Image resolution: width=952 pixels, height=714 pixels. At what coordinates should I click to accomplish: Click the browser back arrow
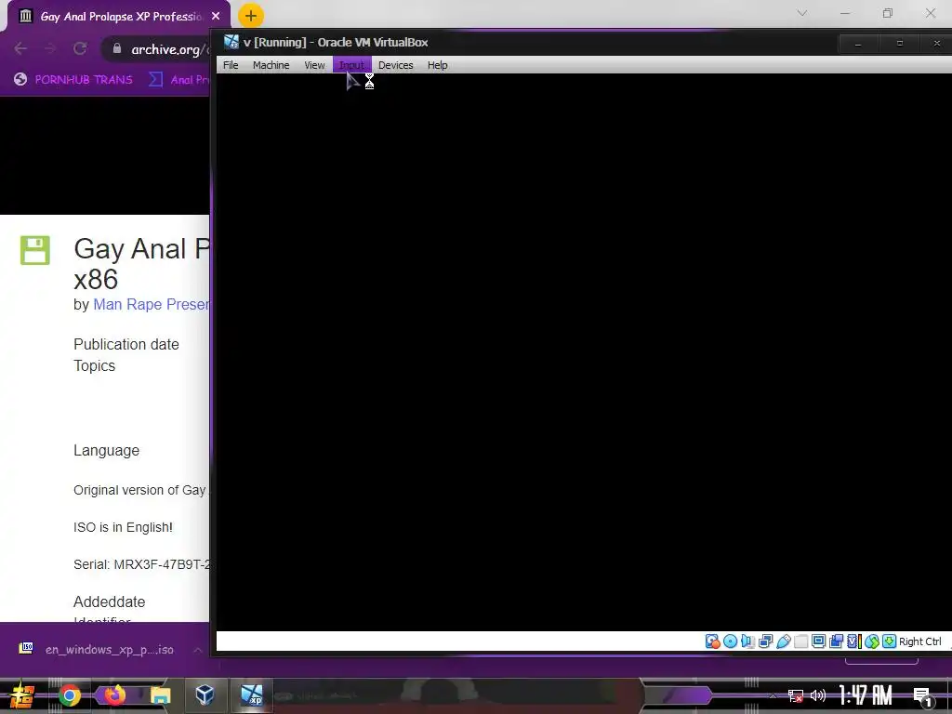20,48
